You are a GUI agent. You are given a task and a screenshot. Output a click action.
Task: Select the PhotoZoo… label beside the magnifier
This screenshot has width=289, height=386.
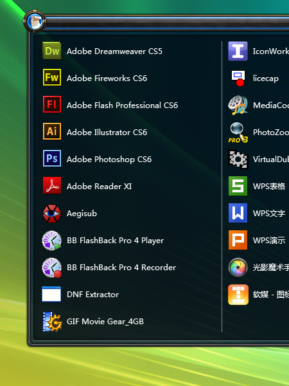(x=271, y=133)
